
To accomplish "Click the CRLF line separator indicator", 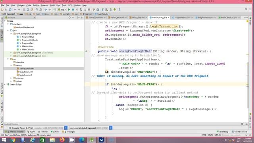I will [210, 135].
